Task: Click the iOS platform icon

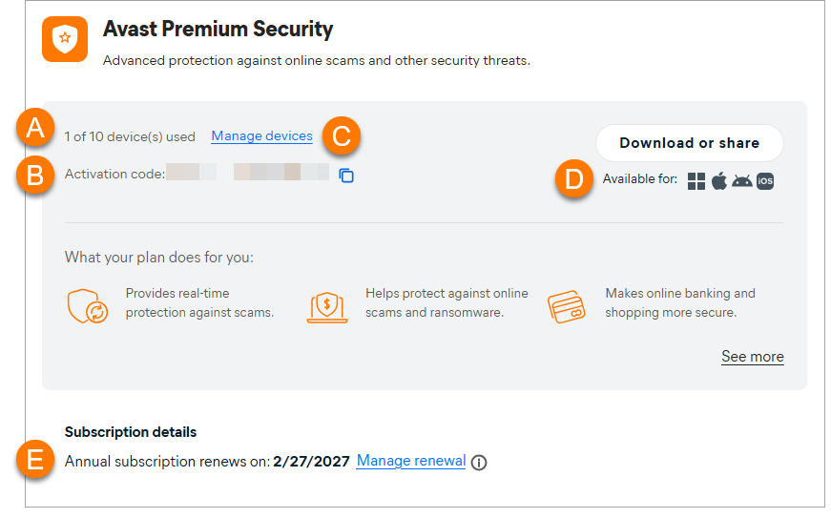Action: click(765, 180)
